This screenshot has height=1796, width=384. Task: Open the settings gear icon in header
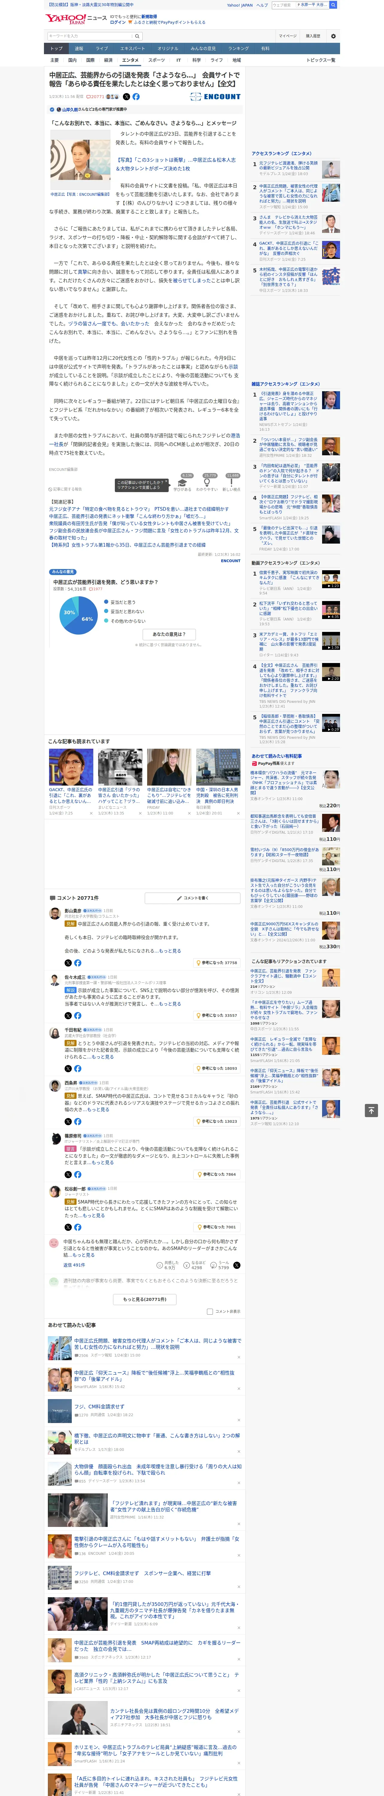click(333, 36)
